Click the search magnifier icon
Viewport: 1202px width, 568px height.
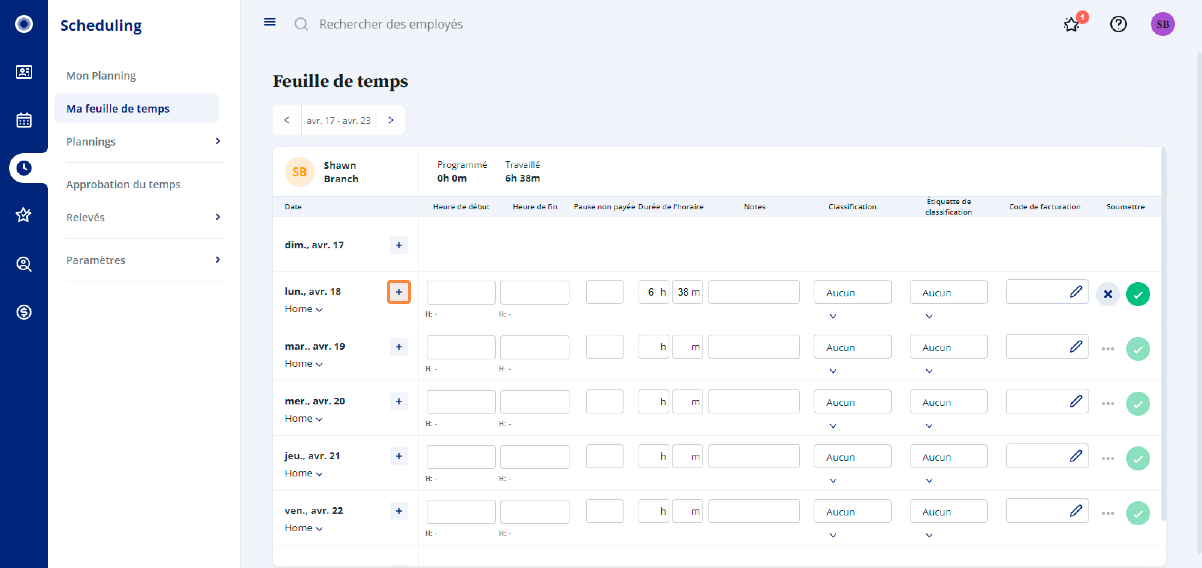click(x=301, y=24)
